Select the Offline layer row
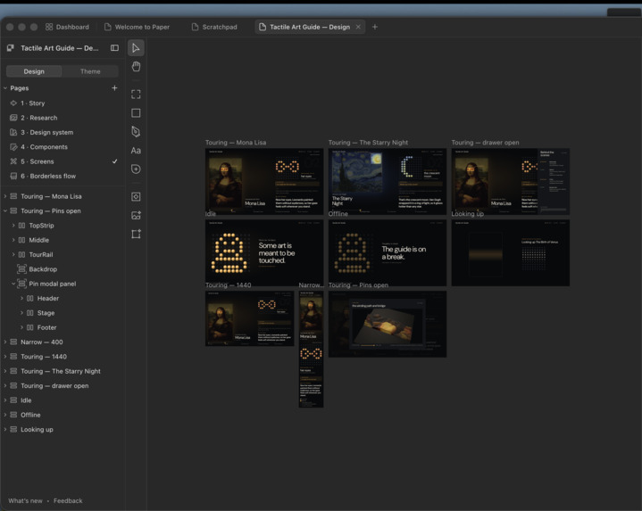Image resolution: width=642 pixels, height=511 pixels. click(63, 415)
